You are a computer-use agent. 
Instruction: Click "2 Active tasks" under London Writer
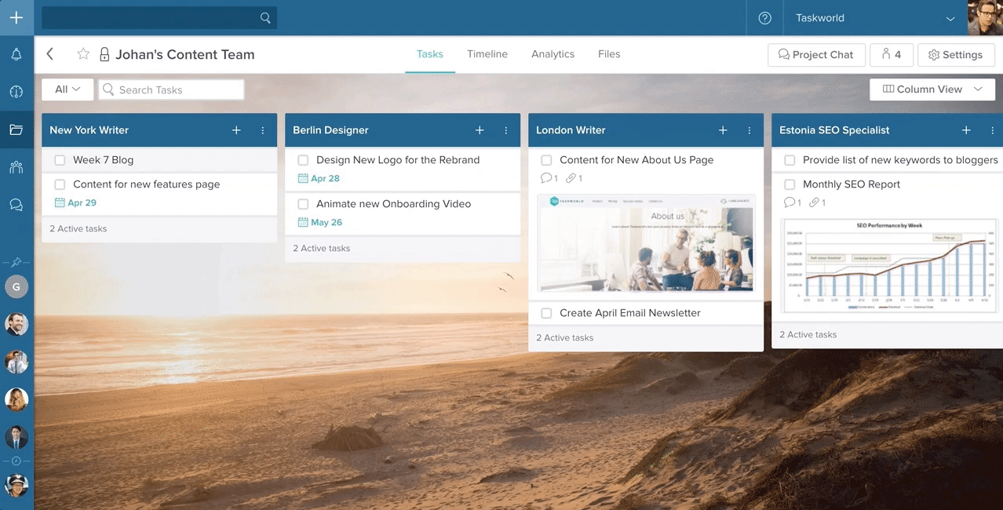point(565,338)
